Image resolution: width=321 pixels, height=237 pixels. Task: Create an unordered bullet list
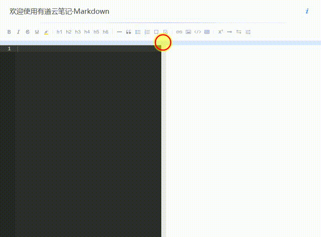click(138, 32)
